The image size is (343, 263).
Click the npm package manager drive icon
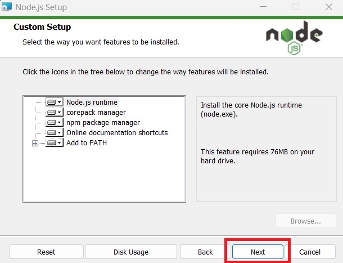tap(52, 123)
